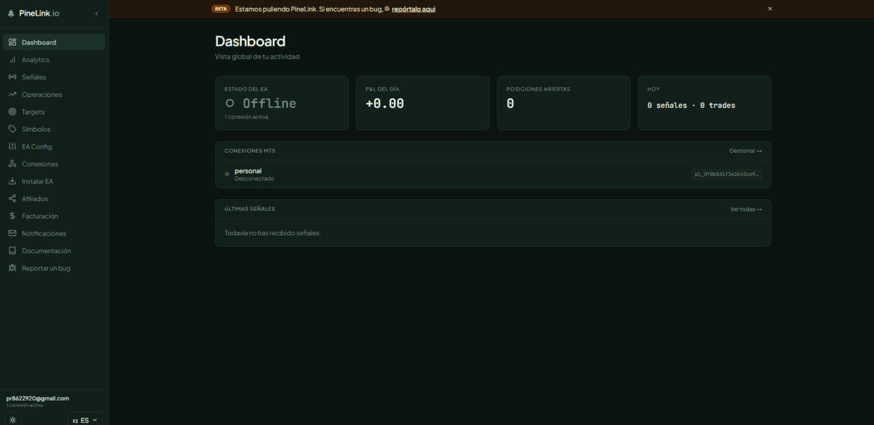Screen dimensions: 874x425
Task: Open Dashboard in the sidebar
Action: 54,42
